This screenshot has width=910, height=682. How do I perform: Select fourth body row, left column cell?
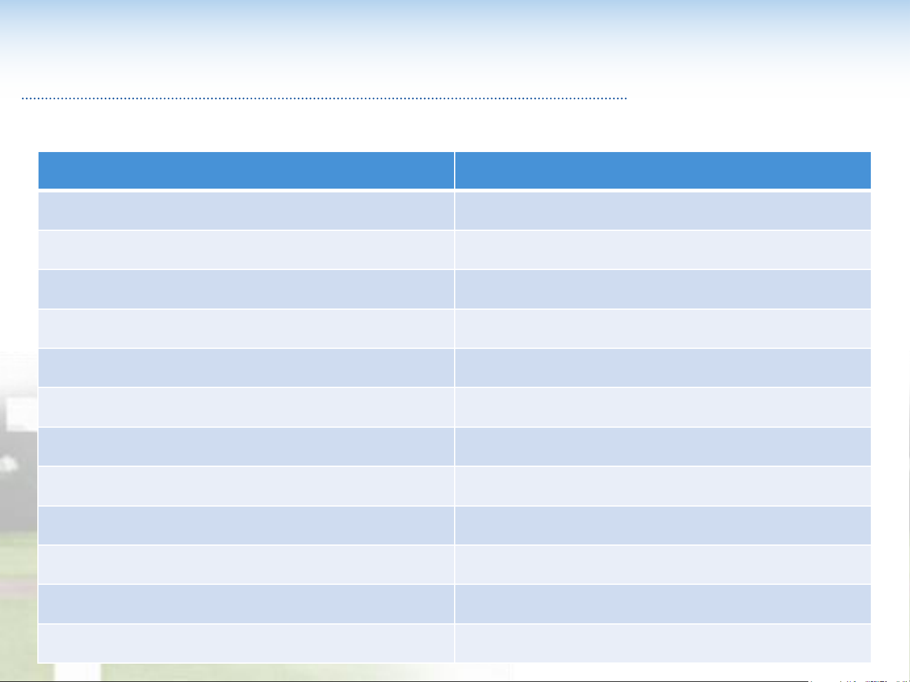(x=246, y=328)
